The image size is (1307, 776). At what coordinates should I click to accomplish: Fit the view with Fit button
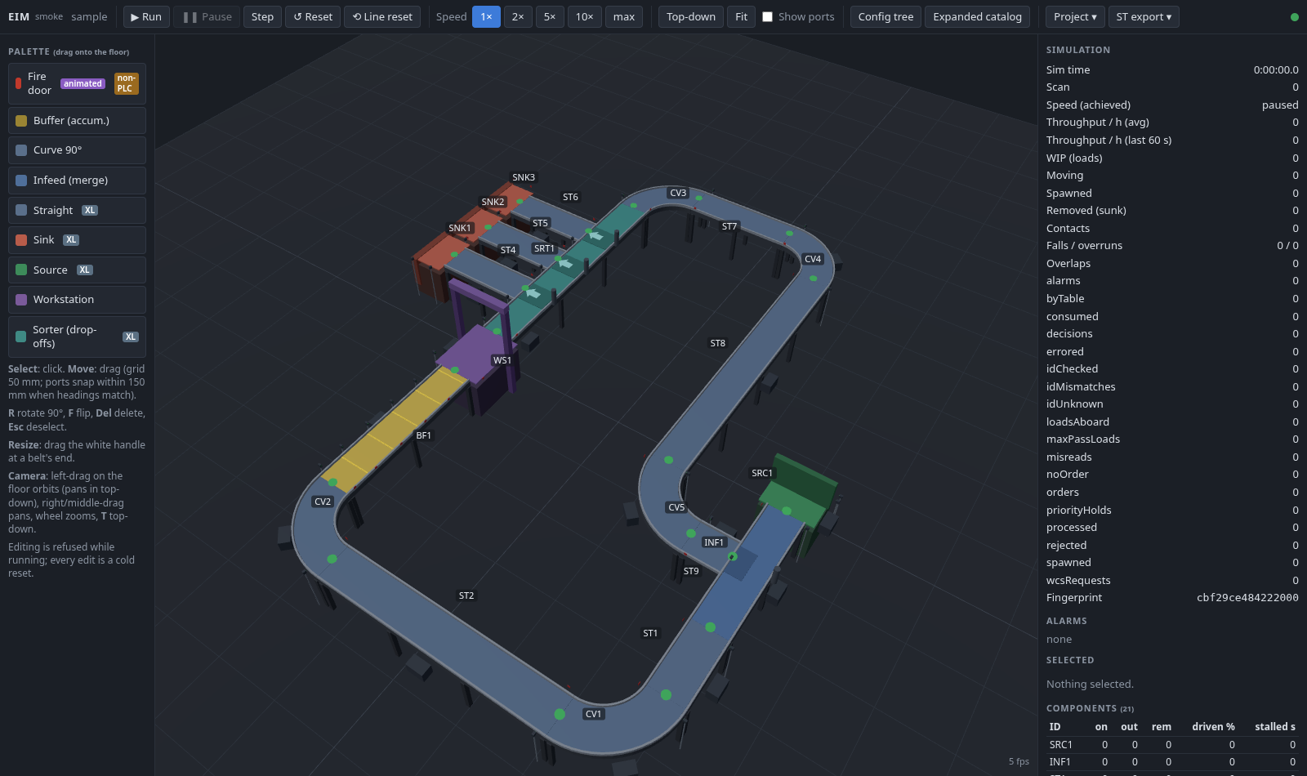[x=741, y=16]
